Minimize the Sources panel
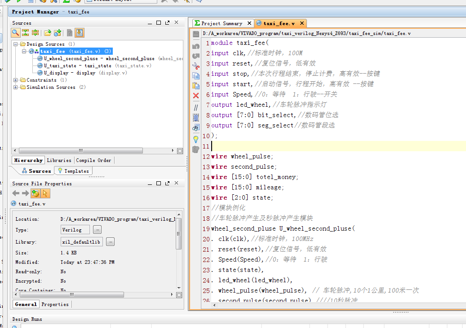This screenshot has width=466, height=328. pos(150,23)
